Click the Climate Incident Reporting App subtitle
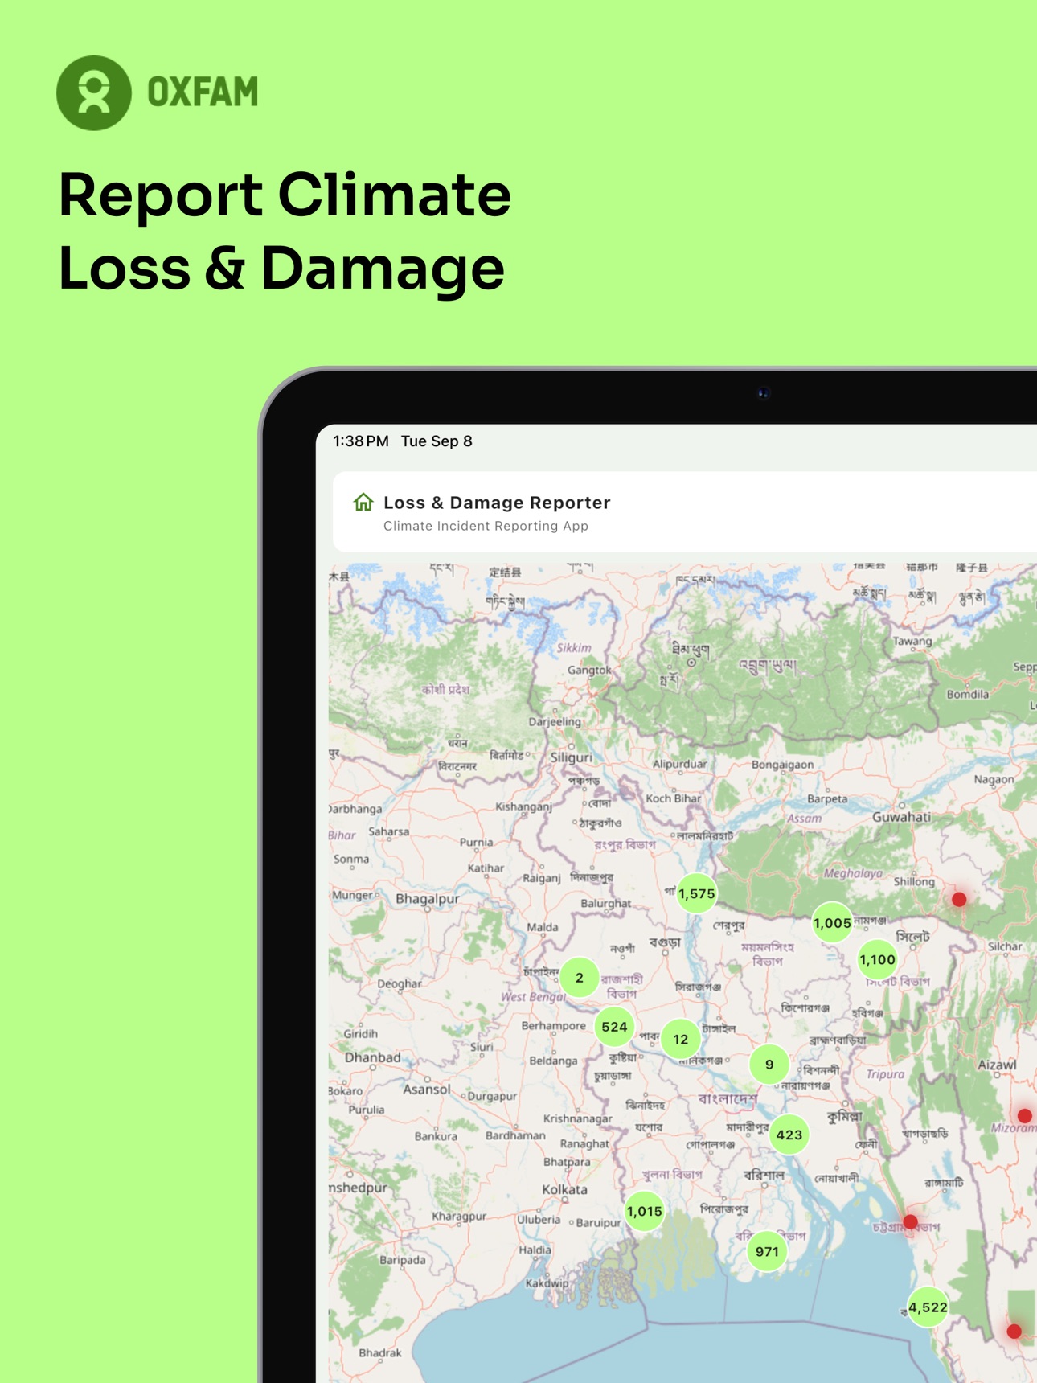Screen dimensions: 1037x1383 [486, 526]
